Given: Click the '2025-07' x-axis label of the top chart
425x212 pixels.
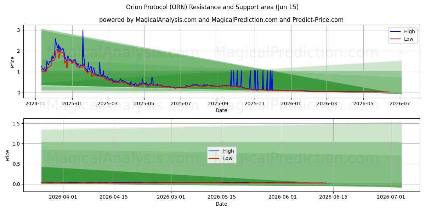Looking at the screenshot, I should click(180, 104).
